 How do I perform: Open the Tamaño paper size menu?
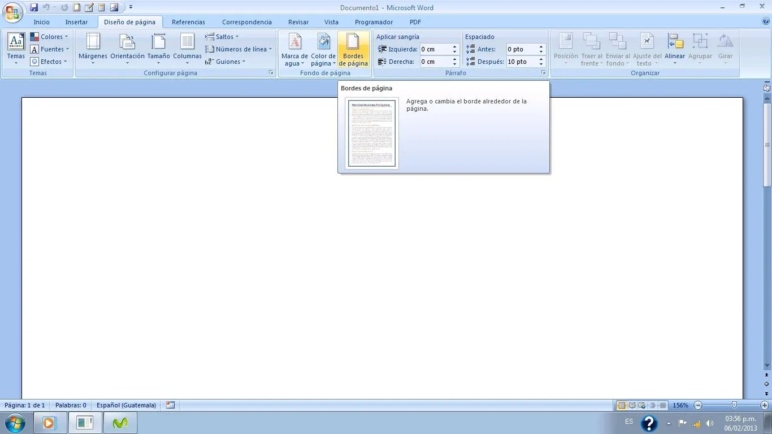(x=158, y=49)
